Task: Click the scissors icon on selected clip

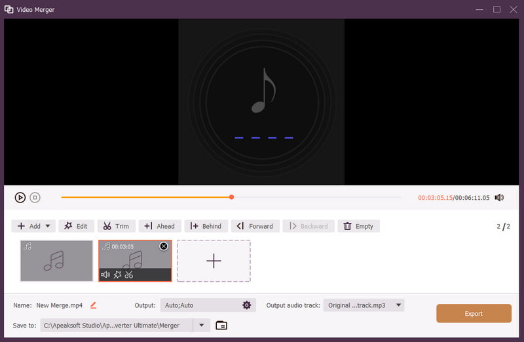Action: (129, 275)
